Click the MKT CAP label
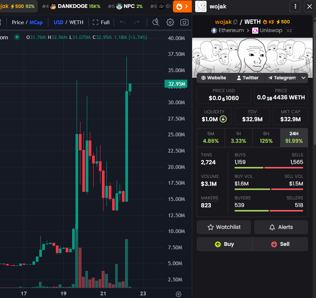The height and width of the screenshot is (298, 316). point(290,112)
